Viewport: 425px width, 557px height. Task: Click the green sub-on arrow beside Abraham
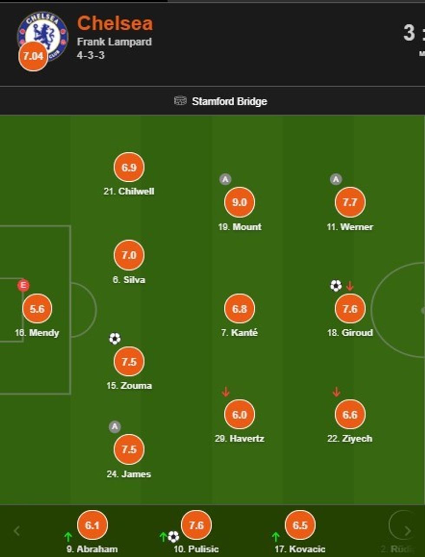point(68,537)
